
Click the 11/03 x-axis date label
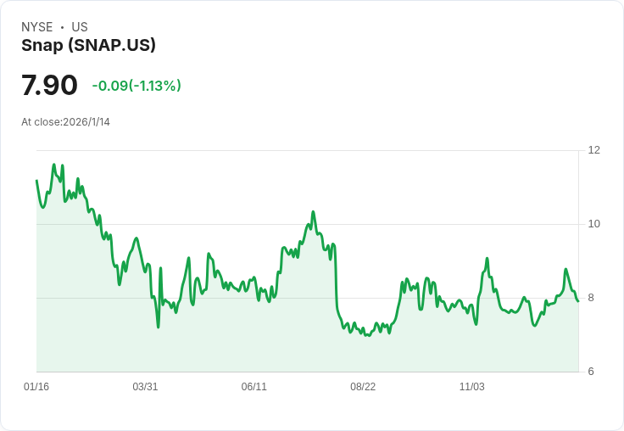click(471, 387)
